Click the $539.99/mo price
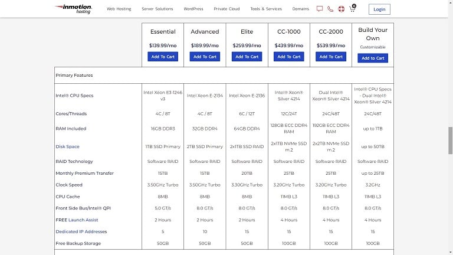Image resolution: width=453 pixels, height=255 pixels. coord(331,45)
